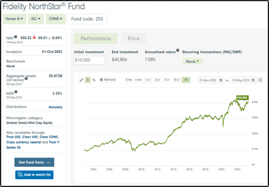Screen dimensions: 269x187
Task: Select the All time range
Action: (x=186, y=80)
